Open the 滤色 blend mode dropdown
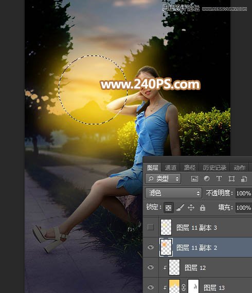Screen dimensions: 252x293 coord(173,193)
